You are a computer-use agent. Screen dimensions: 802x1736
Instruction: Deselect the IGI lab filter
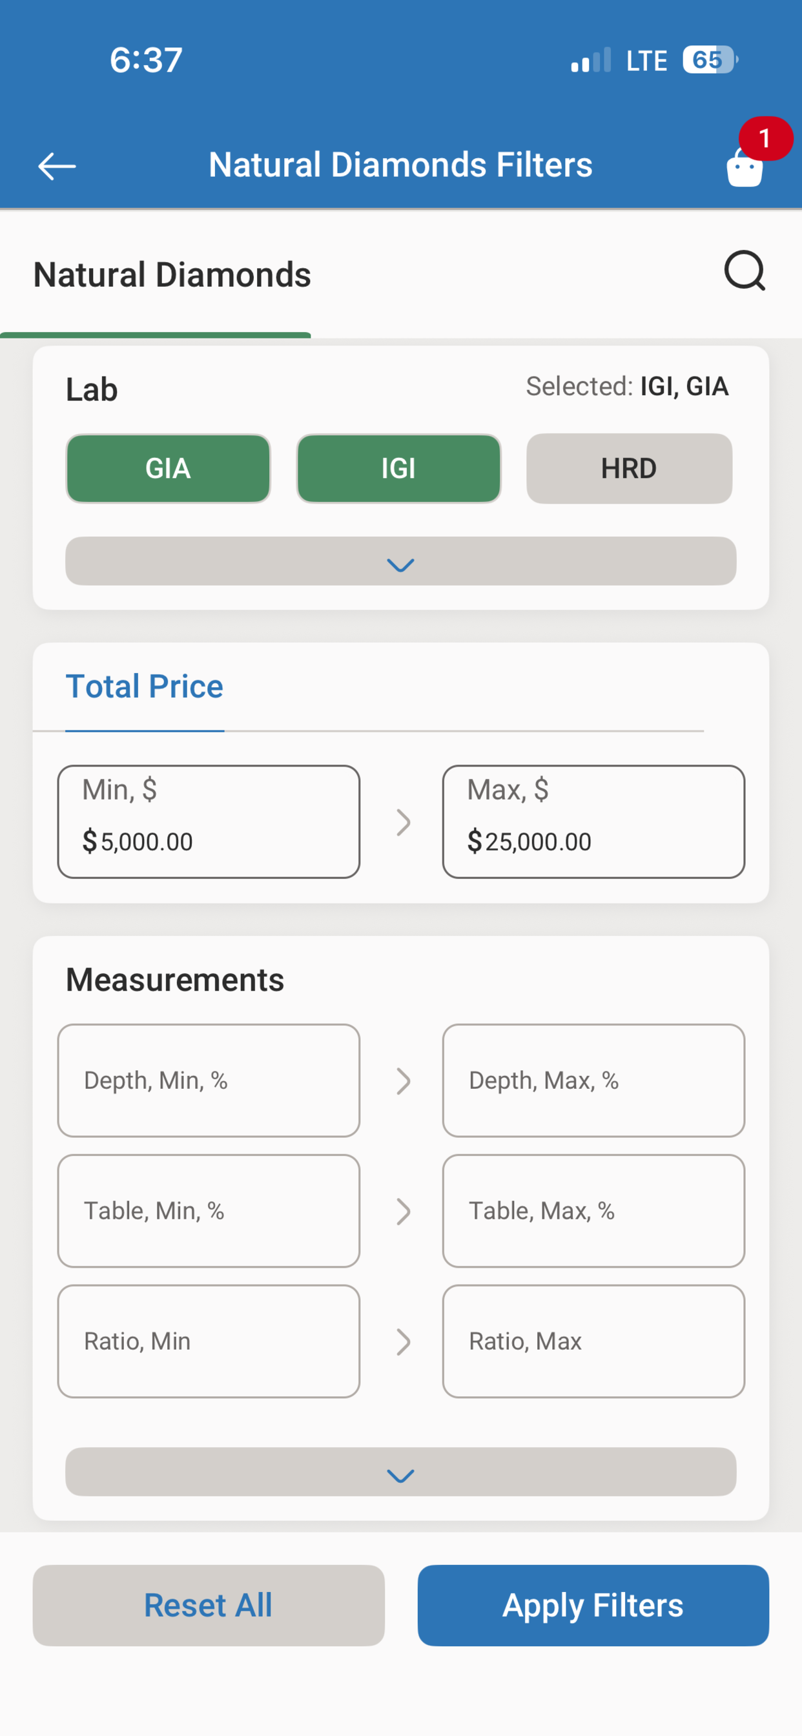pyautogui.click(x=399, y=468)
